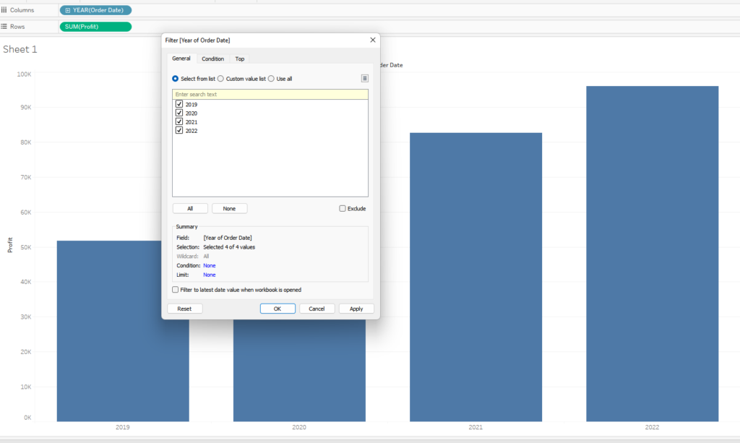Select the SUM(Profit) pill in Rows

[96, 27]
